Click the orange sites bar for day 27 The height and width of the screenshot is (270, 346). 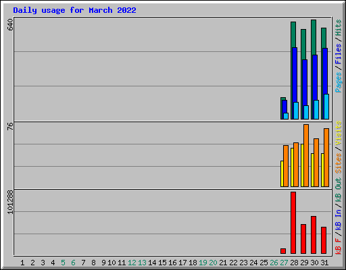(x=286, y=166)
